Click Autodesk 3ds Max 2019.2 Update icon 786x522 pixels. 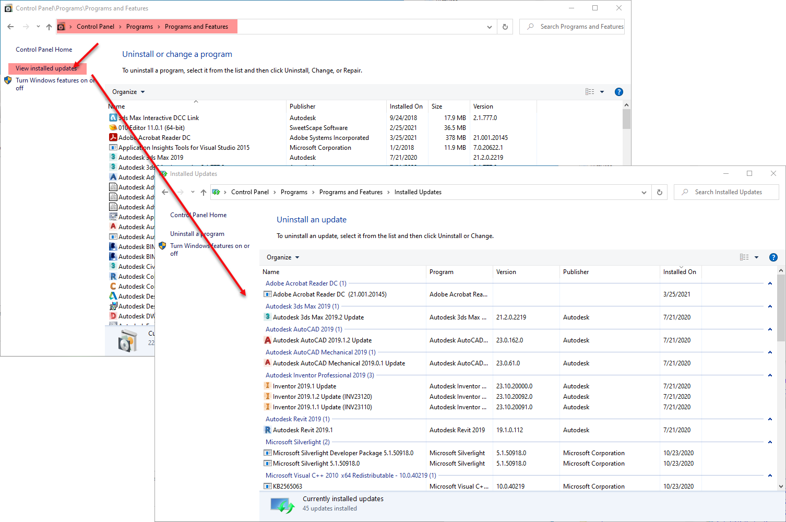point(268,317)
